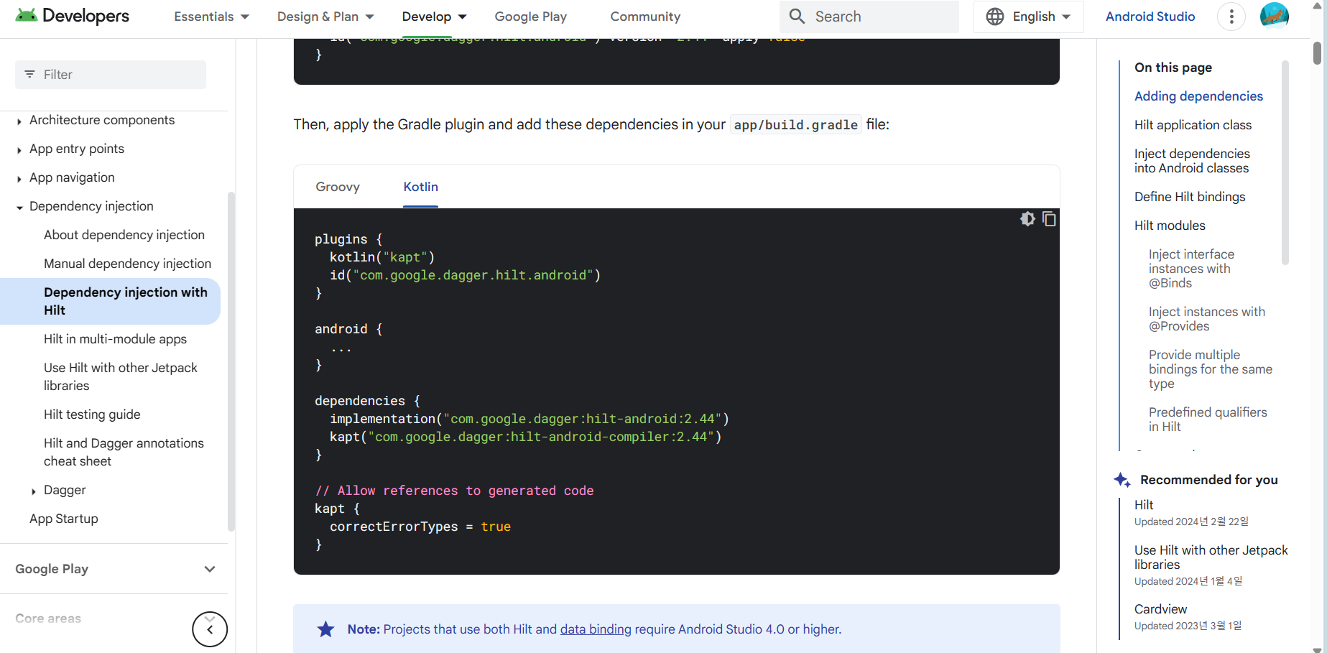The height and width of the screenshot is (653, 1327).
Task: Click the globe language icon
Action: (x=995, y=17)
